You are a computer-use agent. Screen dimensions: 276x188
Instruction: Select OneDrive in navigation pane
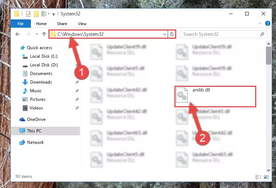pos(36,119)
